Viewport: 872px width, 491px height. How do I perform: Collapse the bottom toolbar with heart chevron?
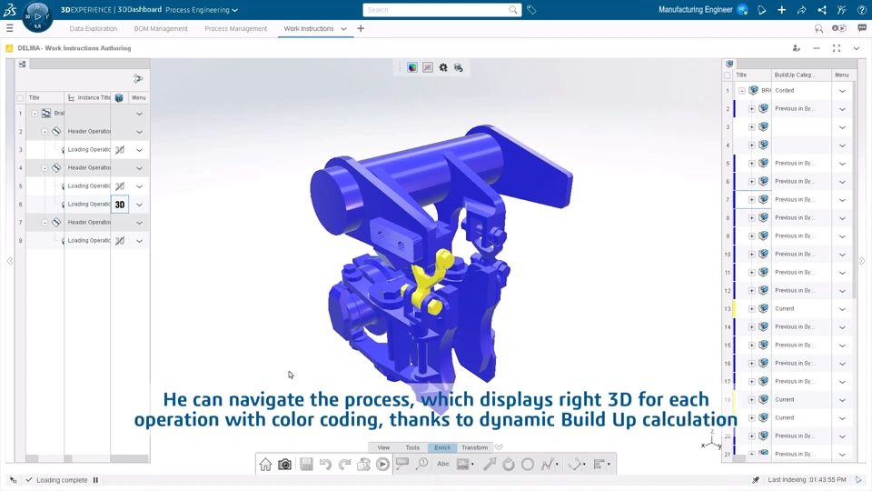(x=499, y=447)
